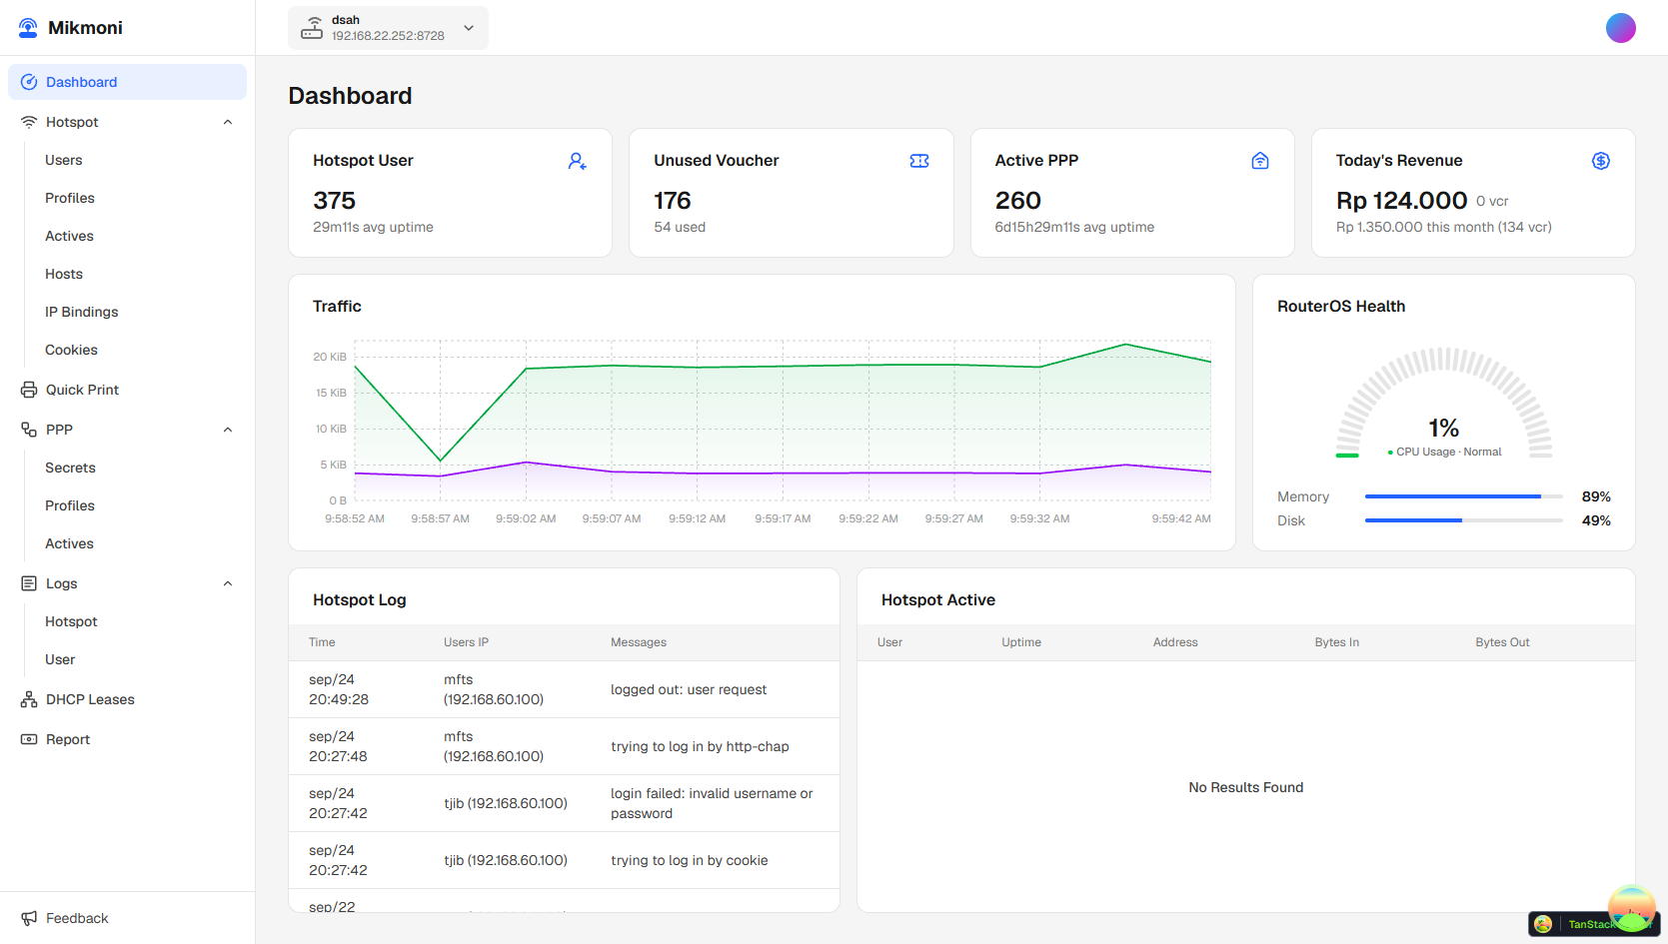Image resolution: width=1668 pixels, height=944 pixels.
Task: Open PPP Secrets page
Action: coord(70,468)
